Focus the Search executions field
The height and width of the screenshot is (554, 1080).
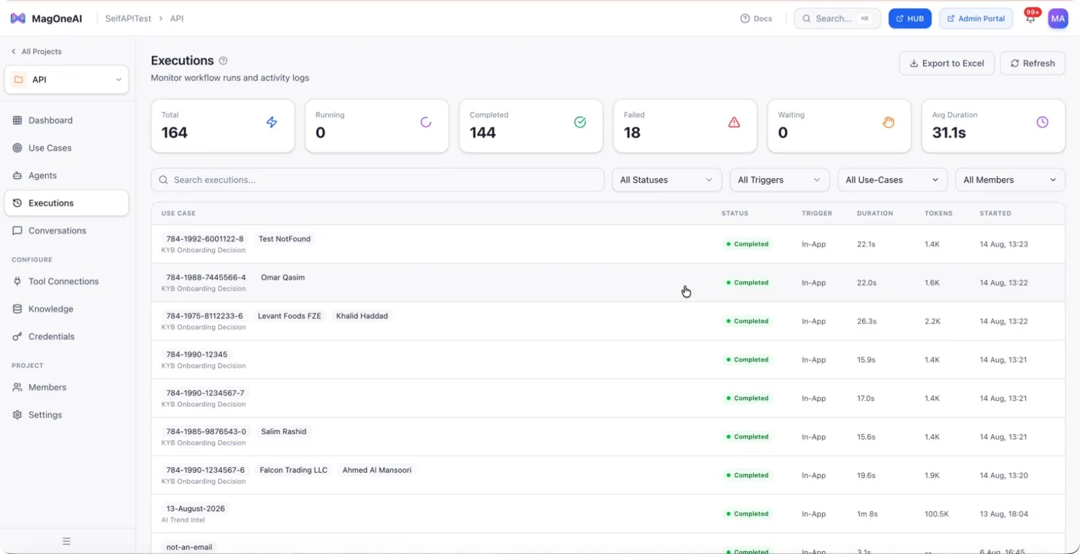pyautogui.click(x=377, y=180)
